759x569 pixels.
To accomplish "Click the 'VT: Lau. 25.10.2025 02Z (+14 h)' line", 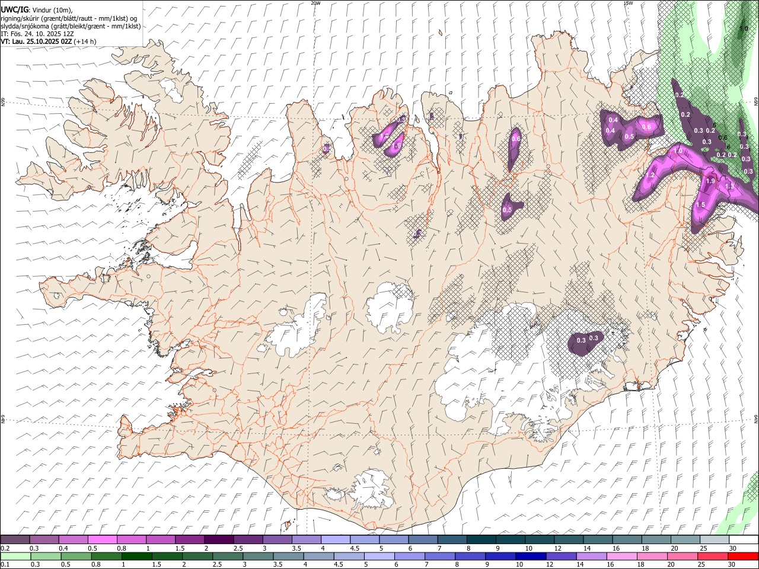I will click(48, 41).
